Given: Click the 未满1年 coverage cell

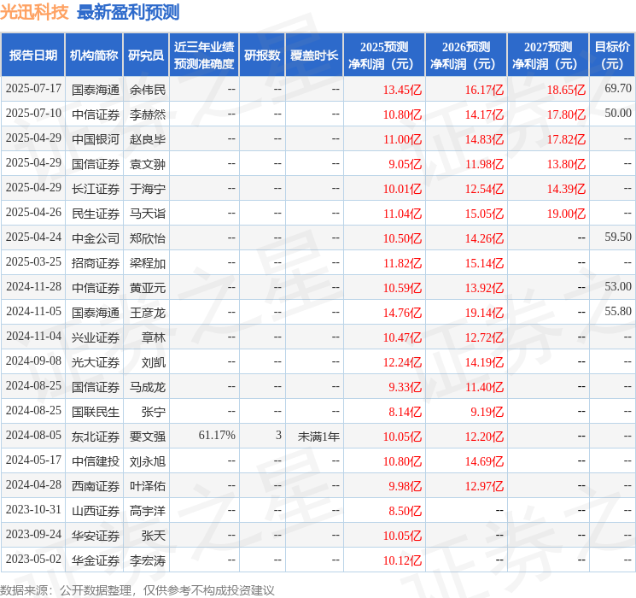Looking at the screenshot, I should point(318,437).
